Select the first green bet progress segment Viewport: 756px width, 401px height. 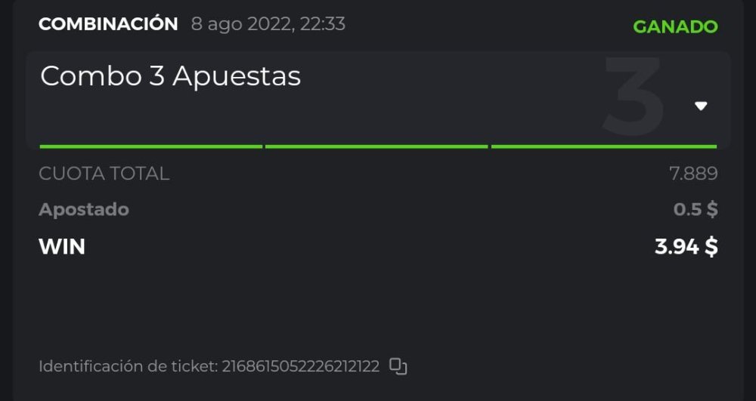point(150,146)
